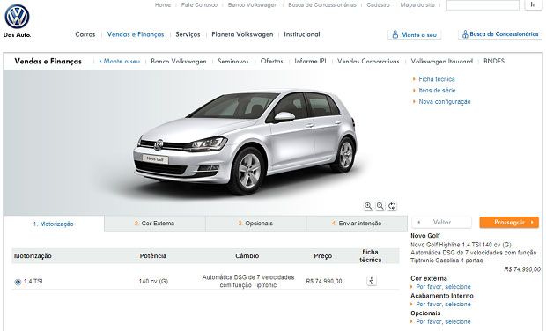Click the R$ 74.990,00 table price
This screenshot has width=546, height=331.
pos(324,281)
